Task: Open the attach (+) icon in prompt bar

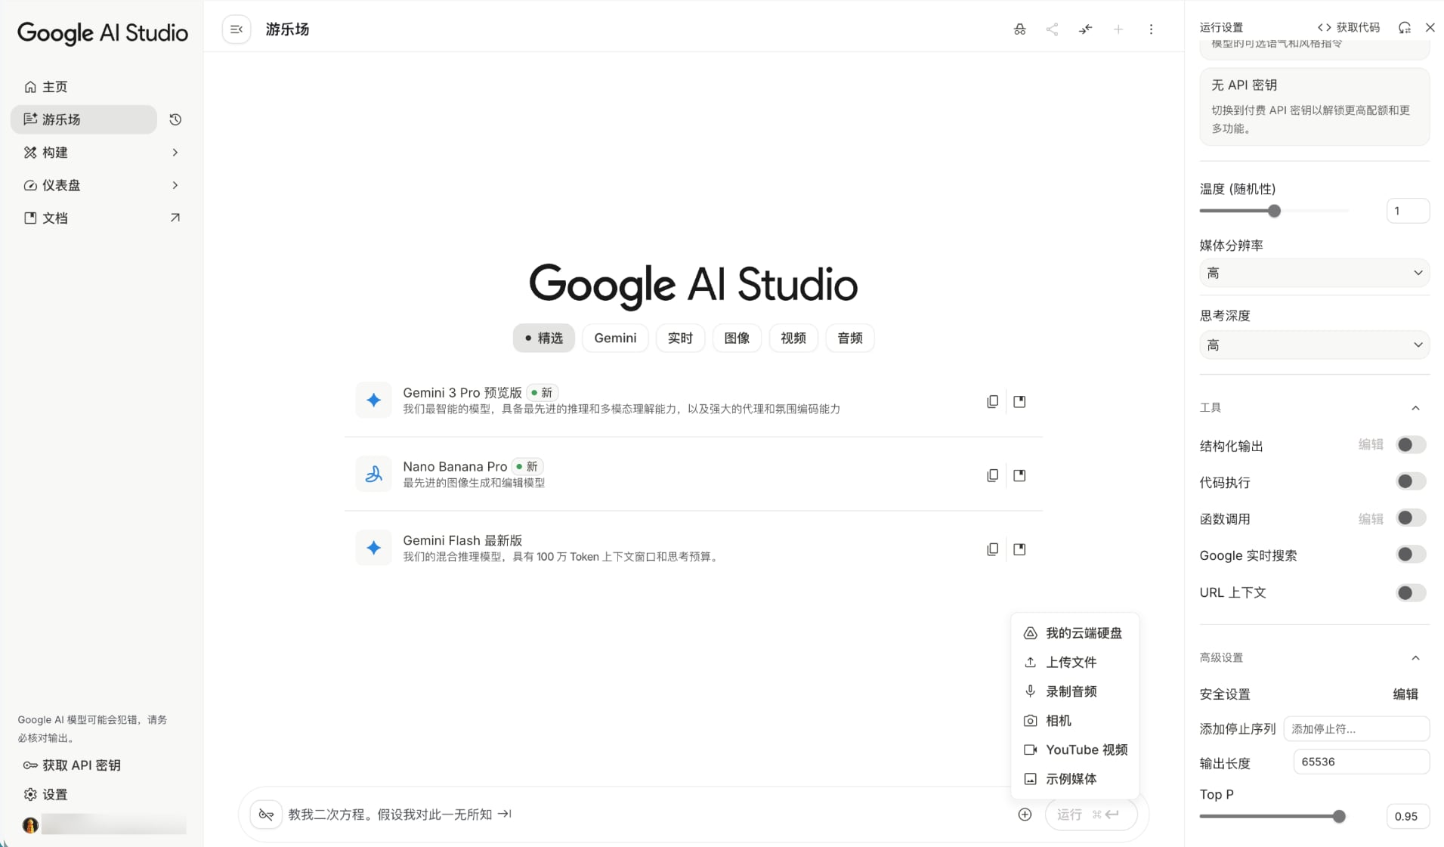Action: (1025, 815)
